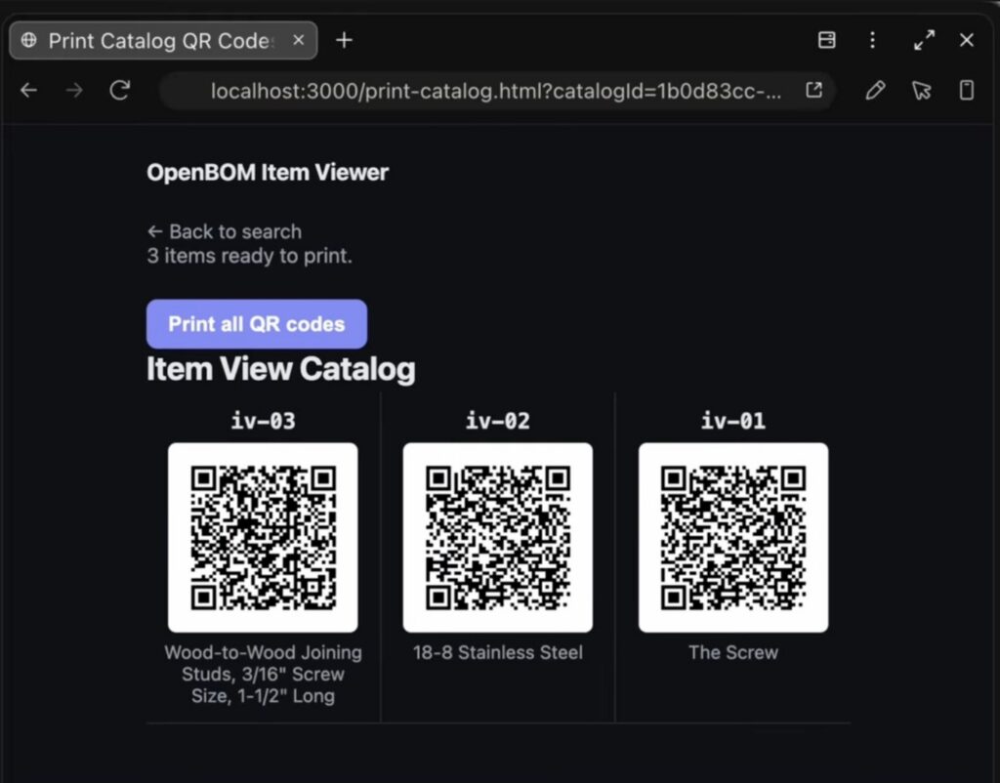Click the iv-01 label
1000x783 pixels.
click(733, 421)
